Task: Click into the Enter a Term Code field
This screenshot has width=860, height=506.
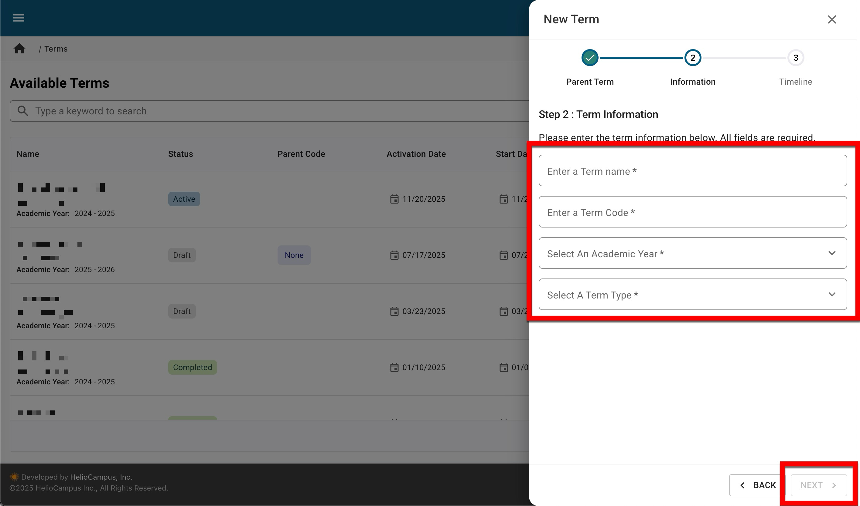Action: [x=692, y=212]
